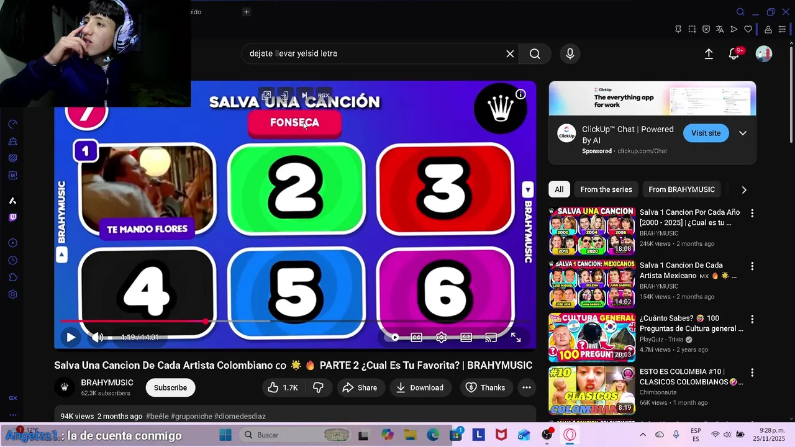Click YouTube search magnifier button
Screen dimensions: 795x447
coord(535,54)
